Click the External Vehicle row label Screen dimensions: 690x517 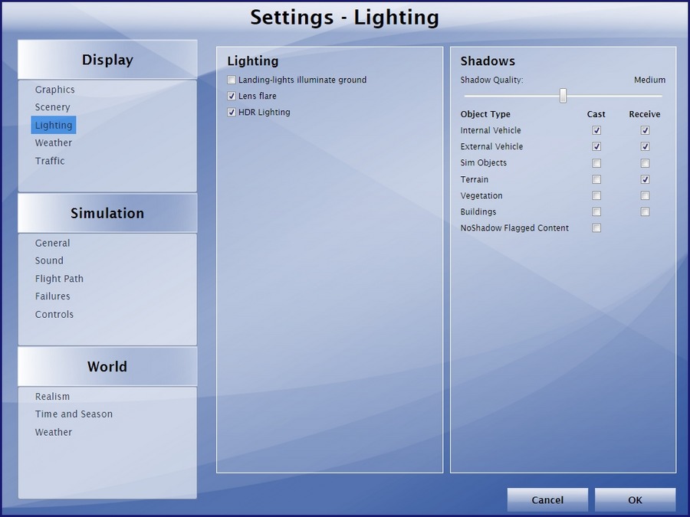tap(491, 147)
